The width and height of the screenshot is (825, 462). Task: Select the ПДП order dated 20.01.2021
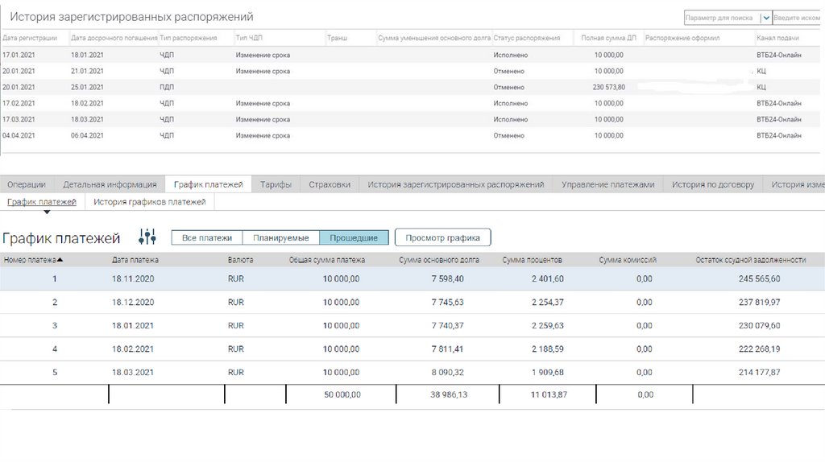167,87
